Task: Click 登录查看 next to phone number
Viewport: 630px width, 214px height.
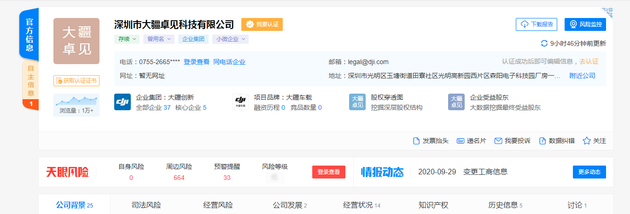Action: tap(197, 62)
